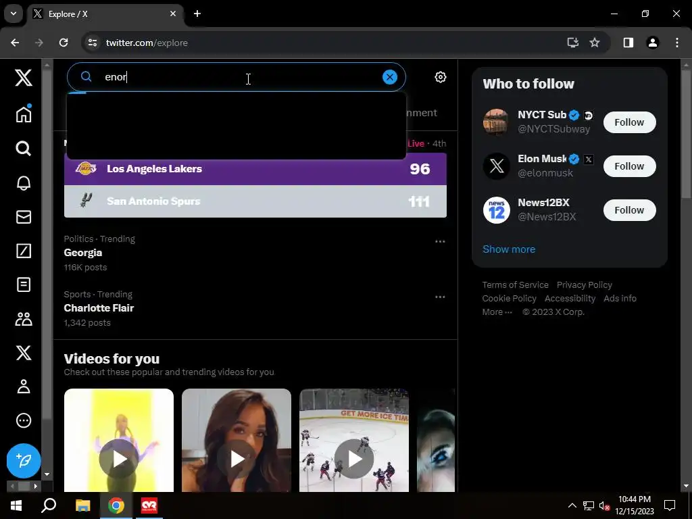The height and width of the screenshot is (519, 692).
Task: Close the Explore / X tab
Action: tap(173, 14)
